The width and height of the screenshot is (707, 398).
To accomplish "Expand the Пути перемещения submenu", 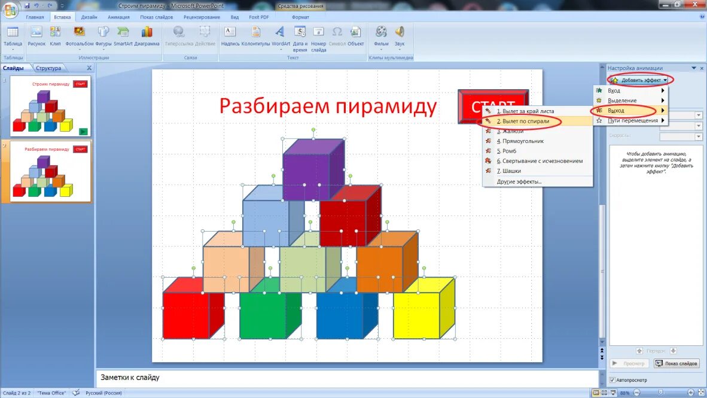I will (630, 120).
